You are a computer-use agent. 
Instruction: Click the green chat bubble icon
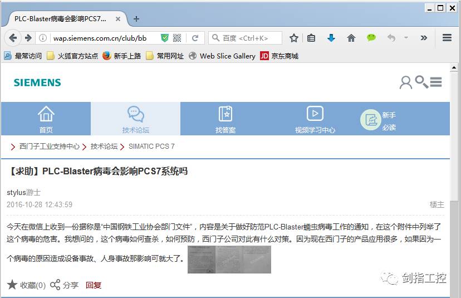point(371,38)
